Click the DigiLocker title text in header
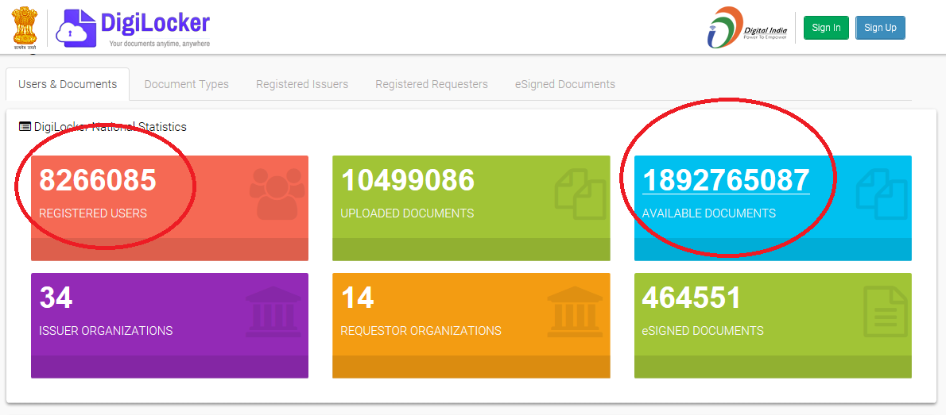This screenshot has height=415, width=946. [x=155, y=23]
